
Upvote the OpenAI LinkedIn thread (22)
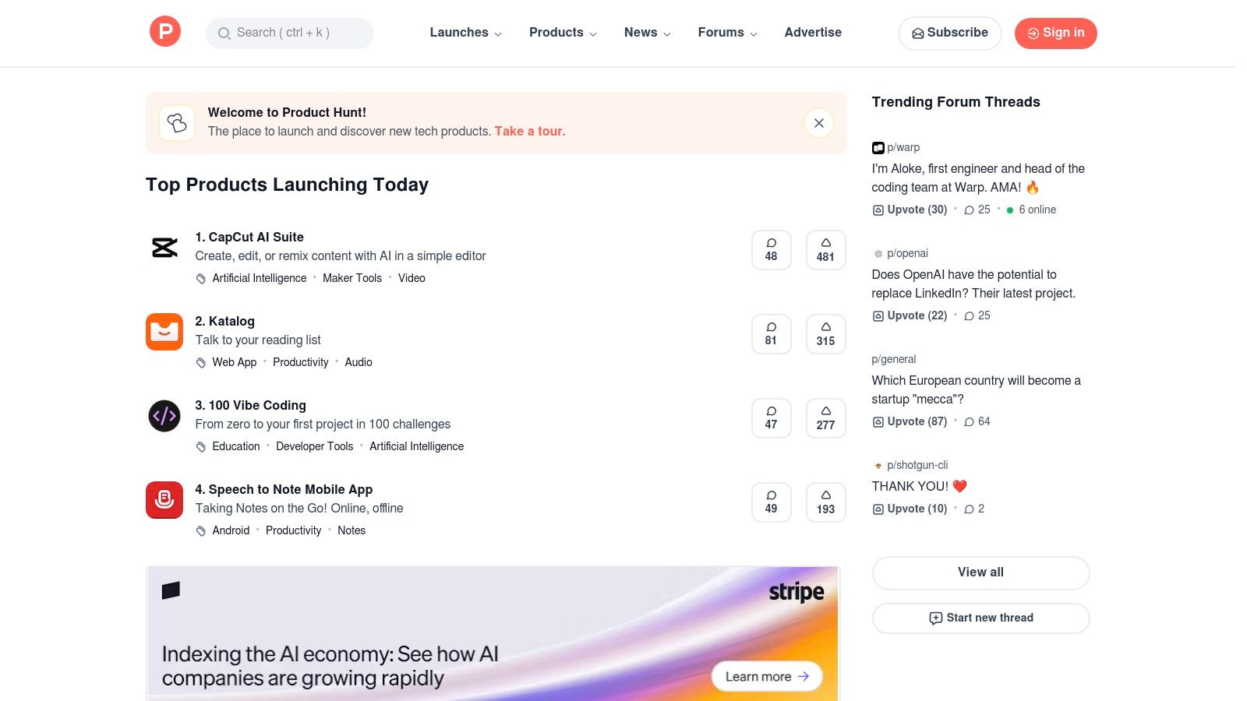click(910, 315)
